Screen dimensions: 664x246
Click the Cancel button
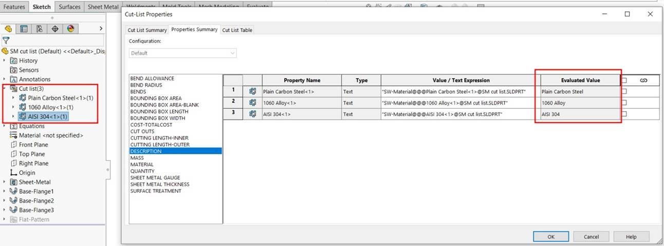click(x=591, y=237)
